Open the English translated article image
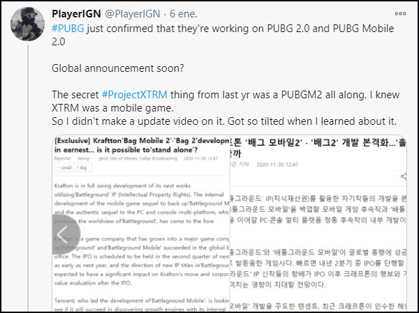The height and width of the screenshot is (313, 419). pyautogui.click(x=140, y=224)
